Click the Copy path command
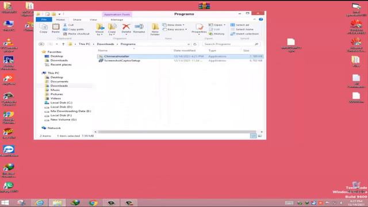Viewport: 368px width, 207px height. click(73, 29)
